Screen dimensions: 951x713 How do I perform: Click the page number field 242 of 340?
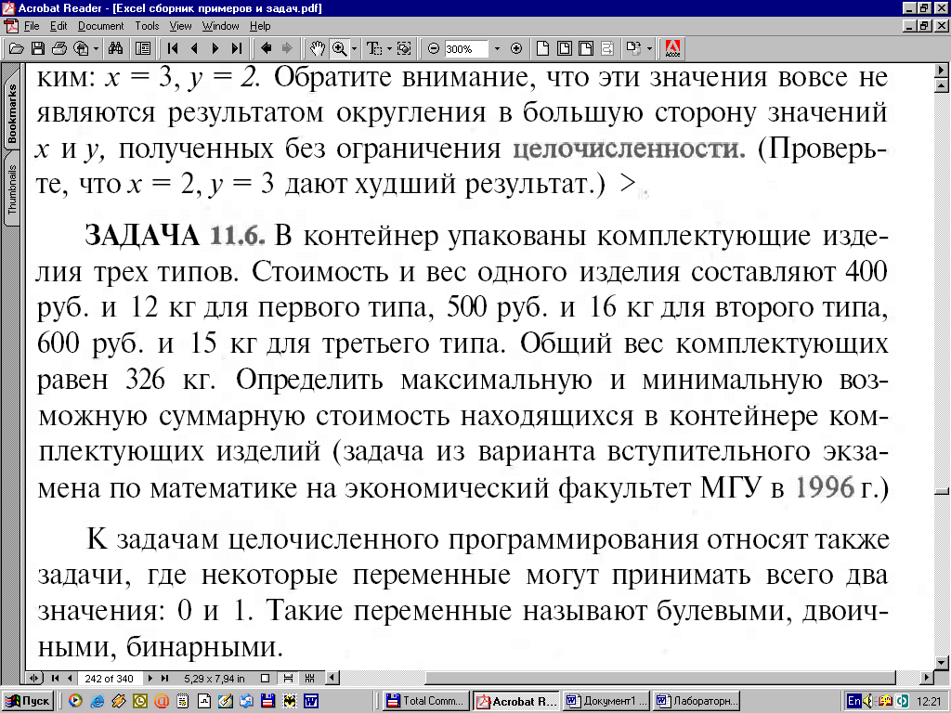coord(110,678)
